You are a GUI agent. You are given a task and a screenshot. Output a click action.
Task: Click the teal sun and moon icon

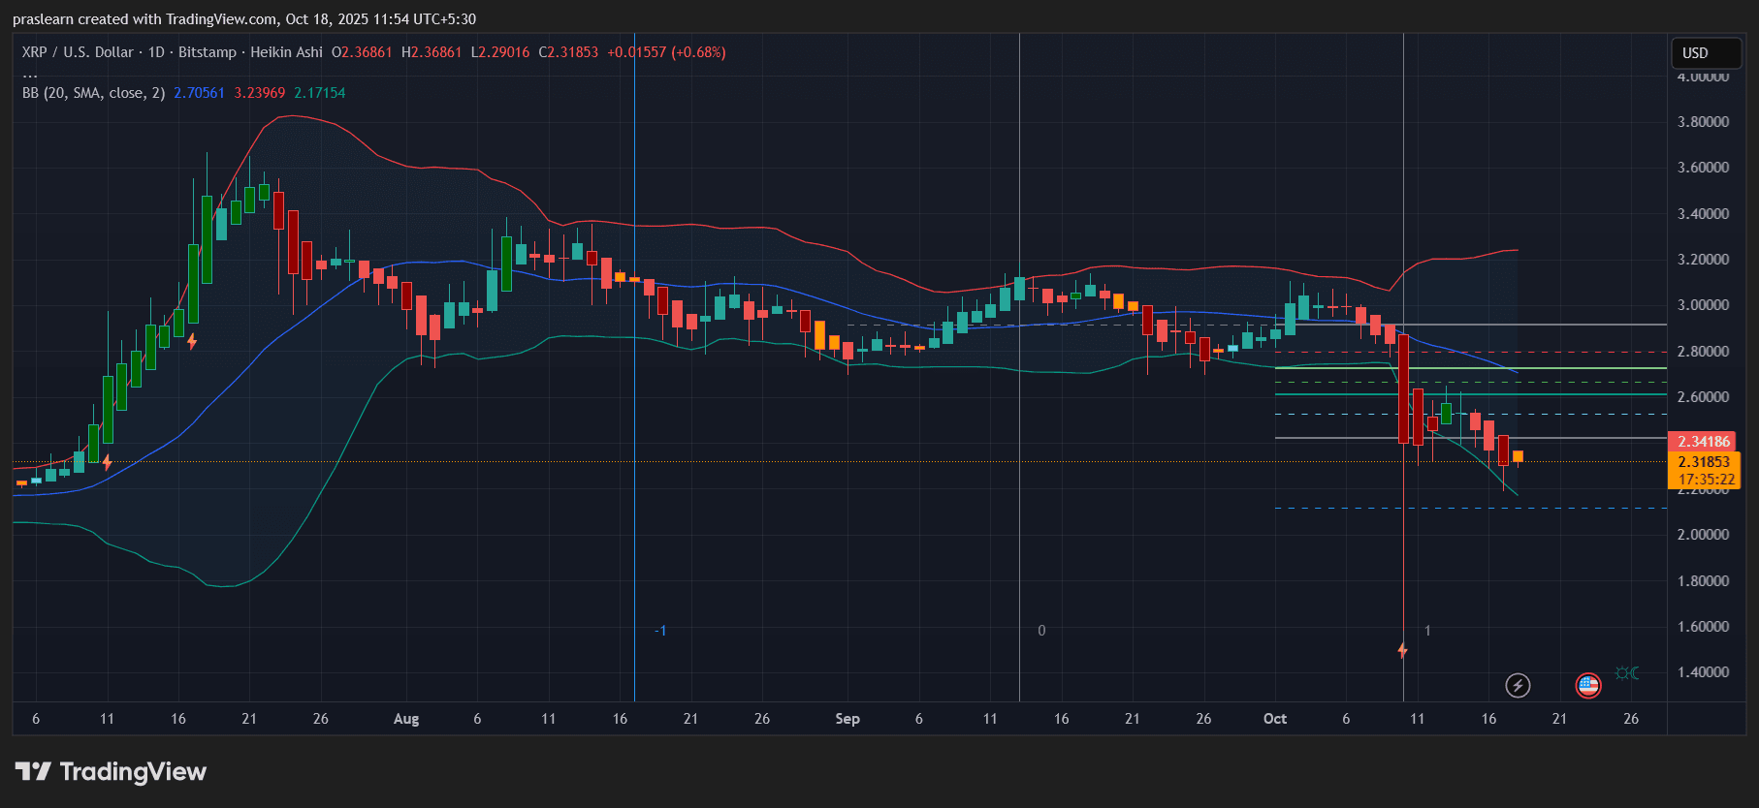coord(1627,673)
